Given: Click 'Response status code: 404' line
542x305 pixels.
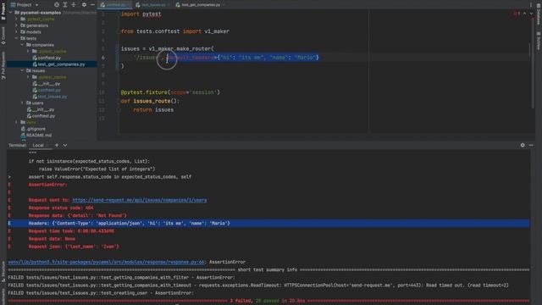Looking at the screenshot, I should point(61,208).
